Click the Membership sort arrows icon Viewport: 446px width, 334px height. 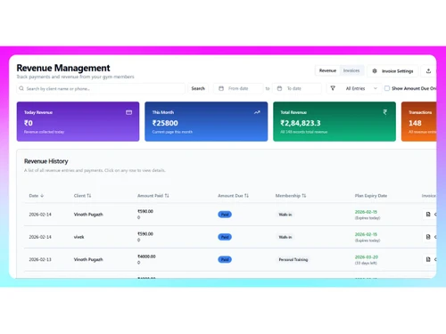(304, 196)
